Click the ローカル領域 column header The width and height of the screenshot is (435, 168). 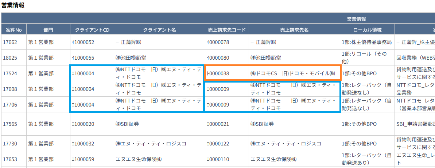point(367,30)
